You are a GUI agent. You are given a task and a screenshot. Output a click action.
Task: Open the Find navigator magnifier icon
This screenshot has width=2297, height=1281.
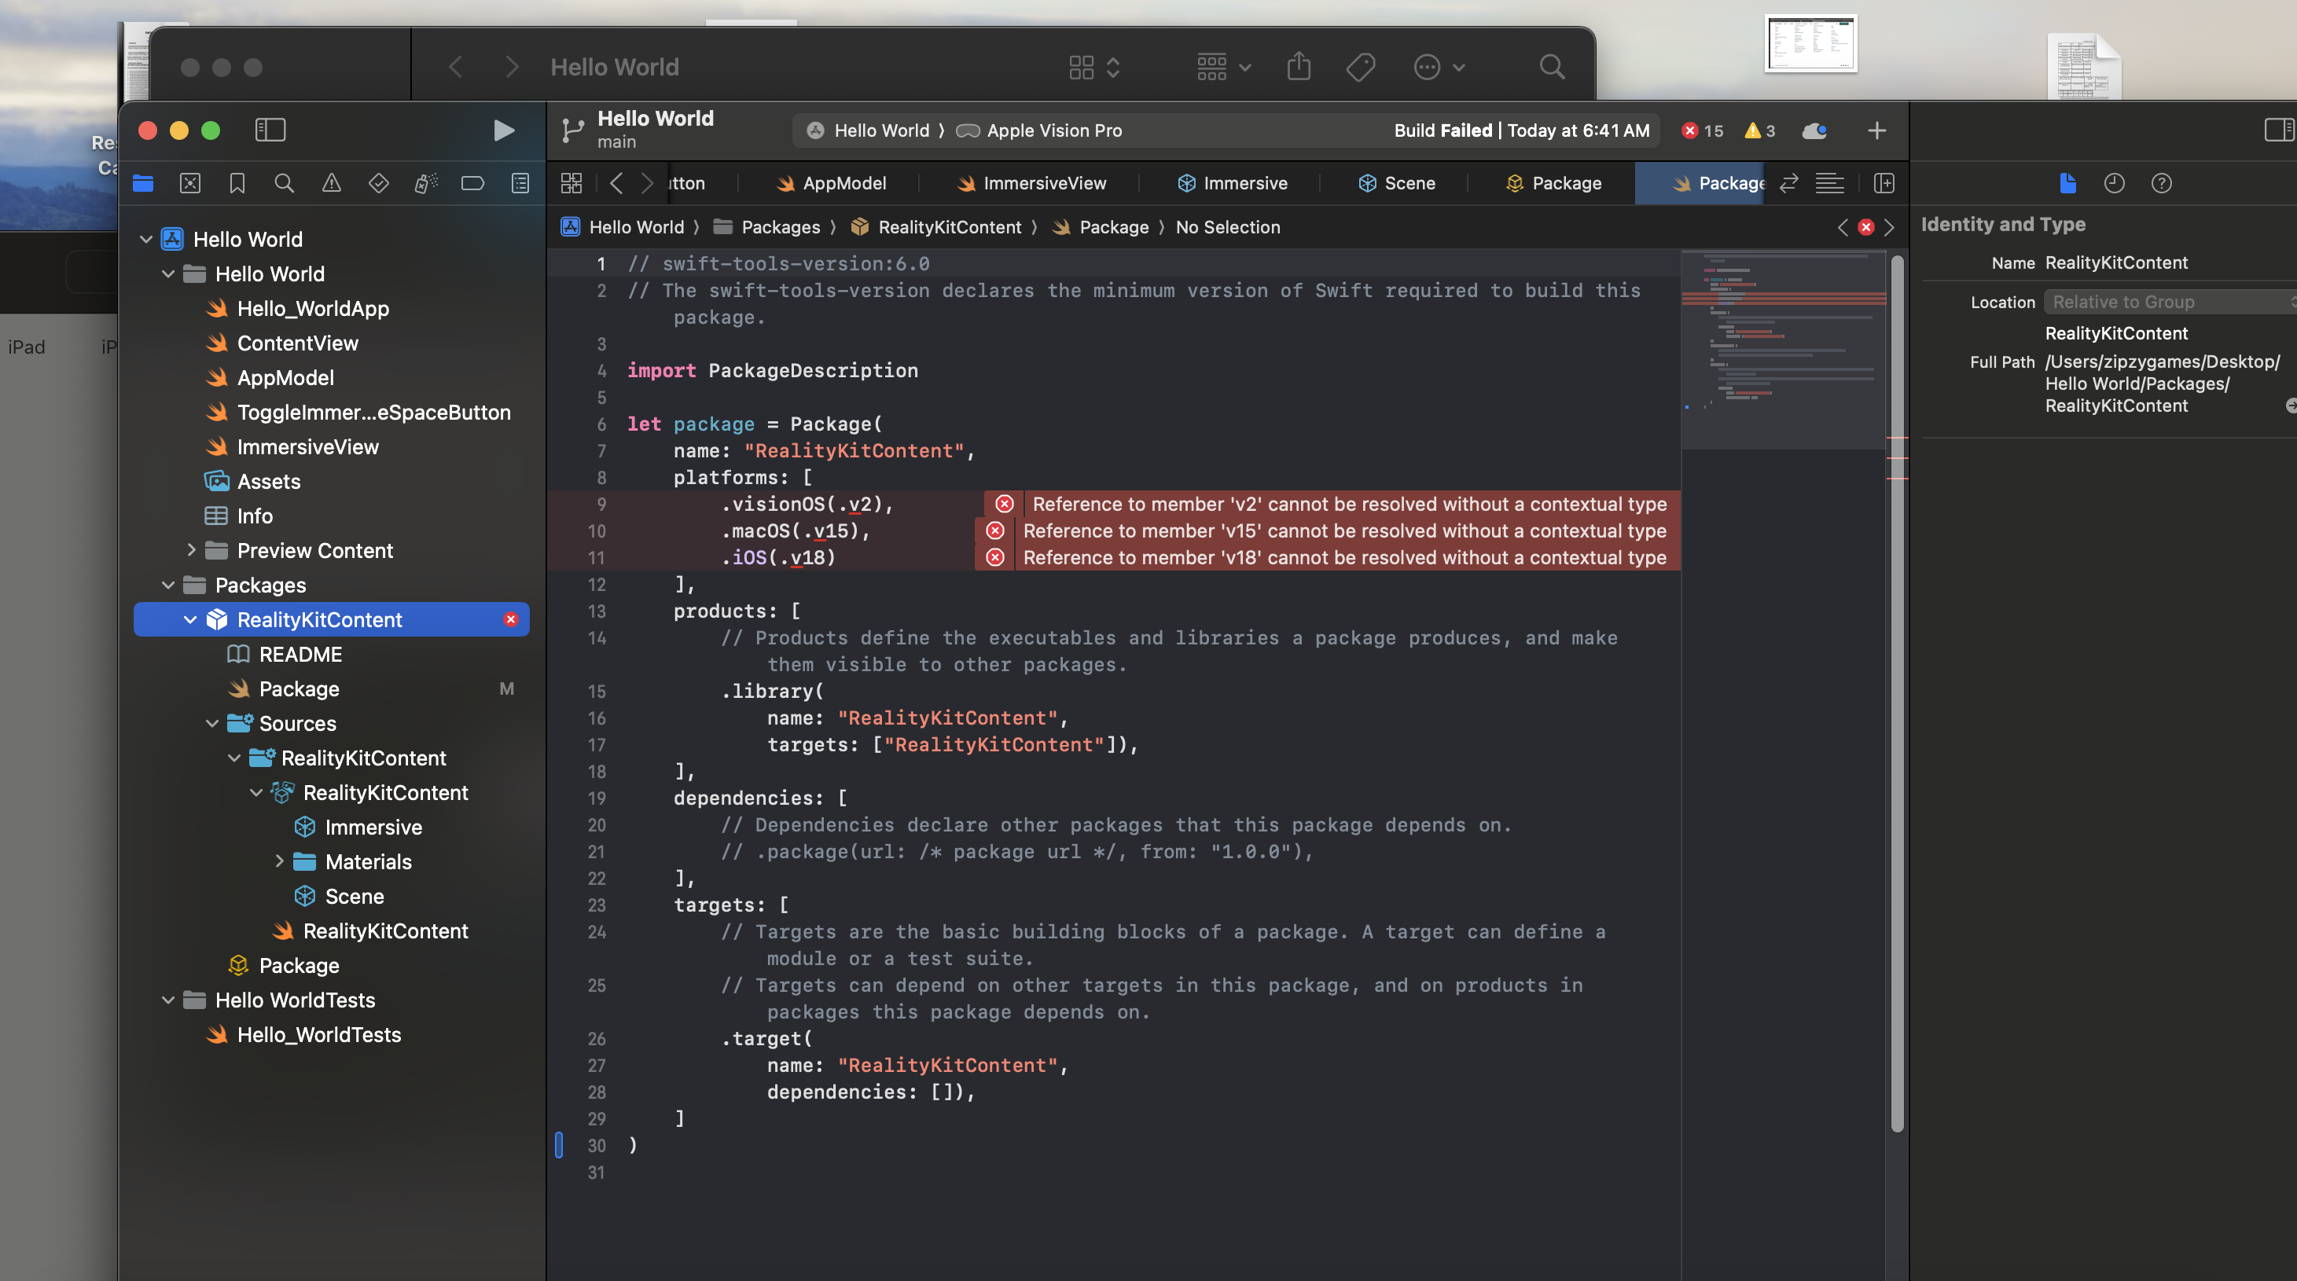click(284, 183)
